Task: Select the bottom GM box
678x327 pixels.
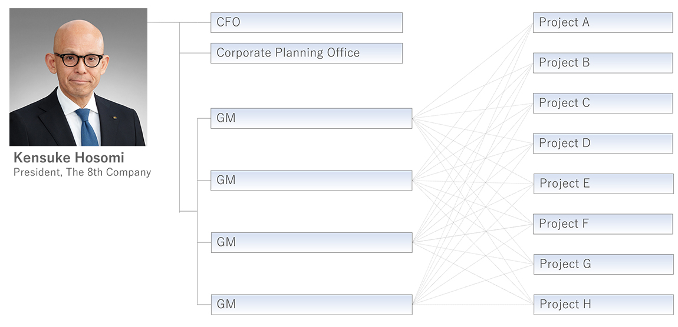Action: coord(311,305)
